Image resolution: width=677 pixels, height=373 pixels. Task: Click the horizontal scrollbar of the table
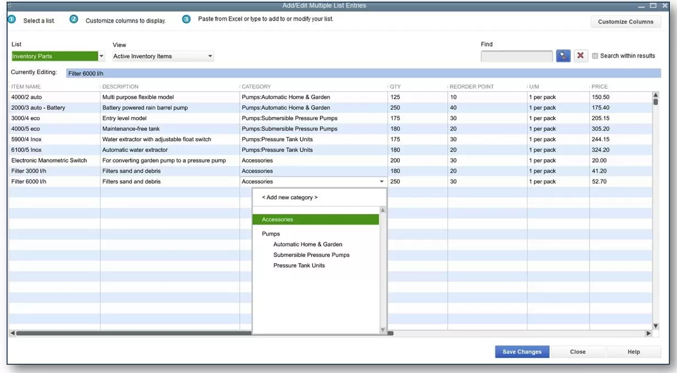(132, 333)
